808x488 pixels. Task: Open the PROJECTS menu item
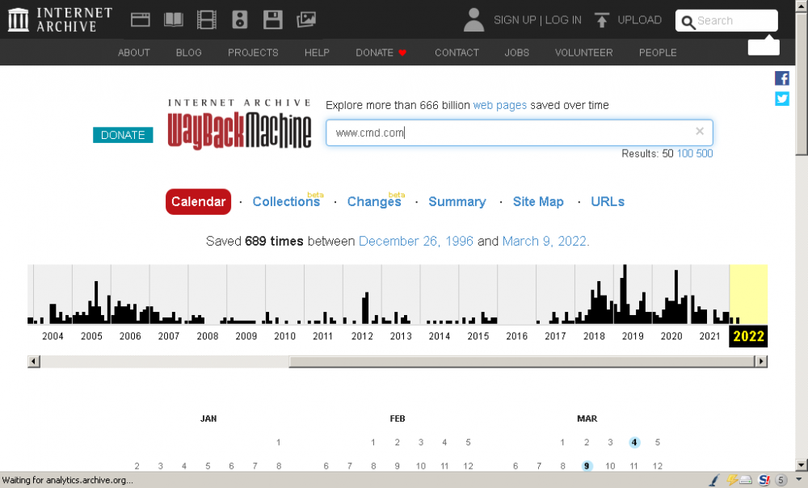(x=253, y=53)
